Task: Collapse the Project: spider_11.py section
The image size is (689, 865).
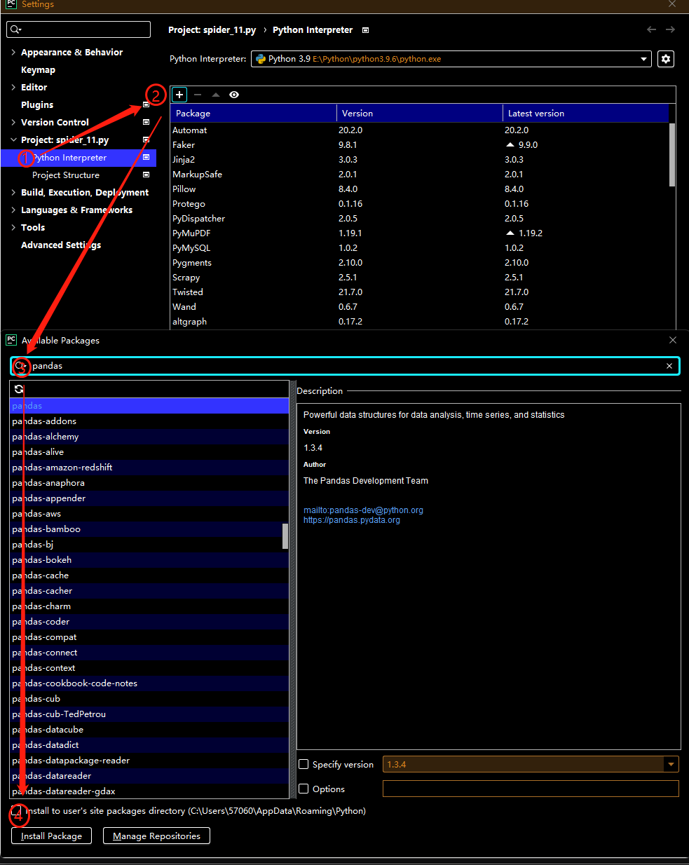Action: point(13,139)
